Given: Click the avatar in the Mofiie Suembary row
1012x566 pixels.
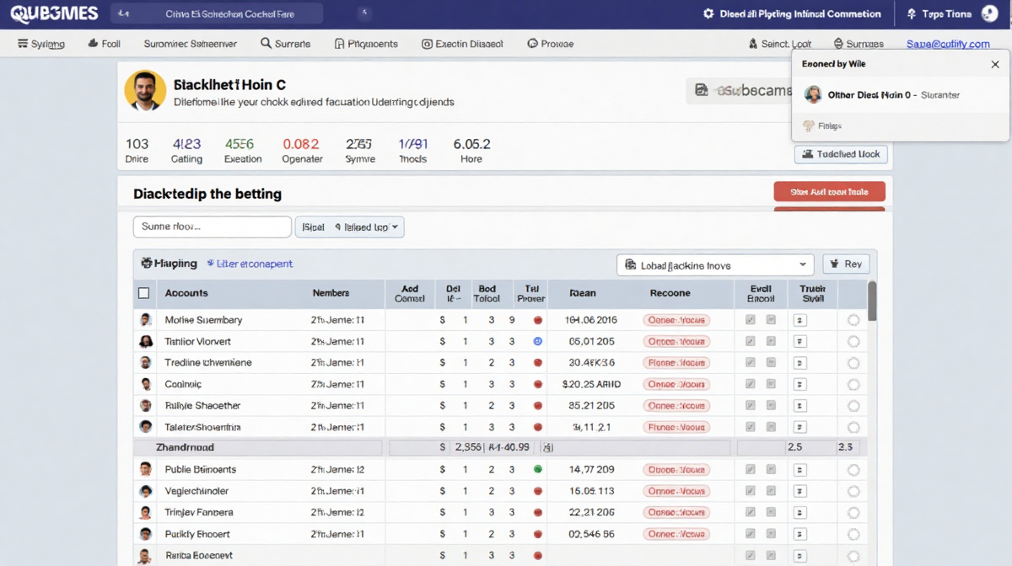Looking at the screenshot, I should tap(146, 320).
